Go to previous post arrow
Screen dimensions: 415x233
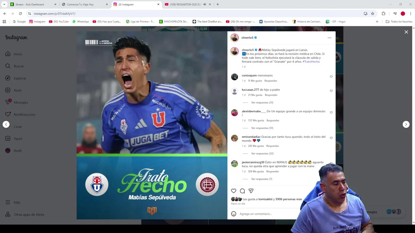point(6,124)
